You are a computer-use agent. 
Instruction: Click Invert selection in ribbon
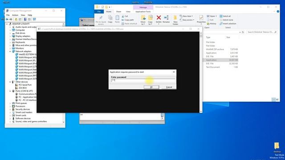[228, 24]
